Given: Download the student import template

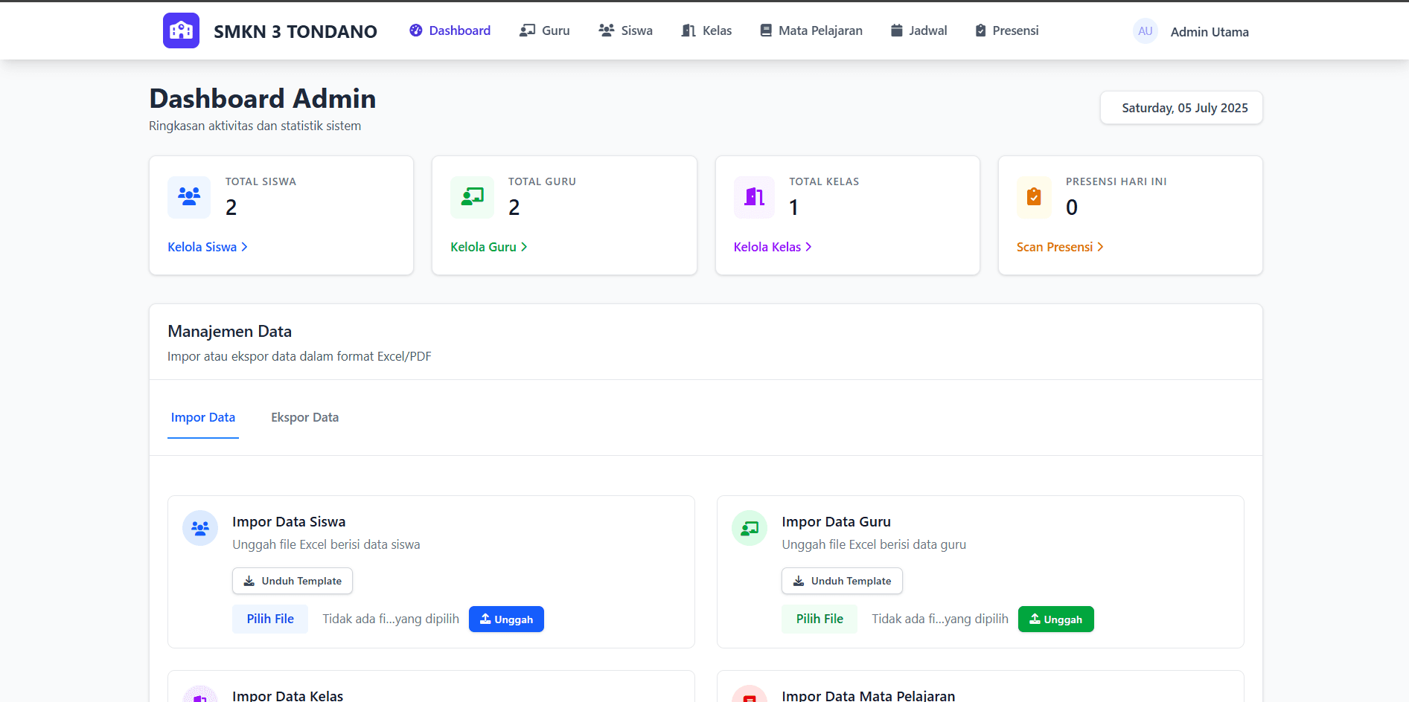Looking at the screenshot, I should pyautogui.click(x=293, y=581).
